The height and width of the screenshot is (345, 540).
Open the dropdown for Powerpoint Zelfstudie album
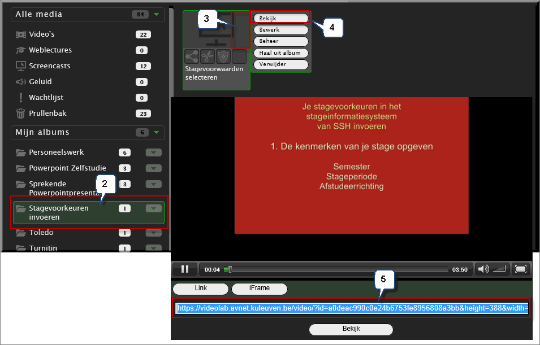(x=154, y=168)
